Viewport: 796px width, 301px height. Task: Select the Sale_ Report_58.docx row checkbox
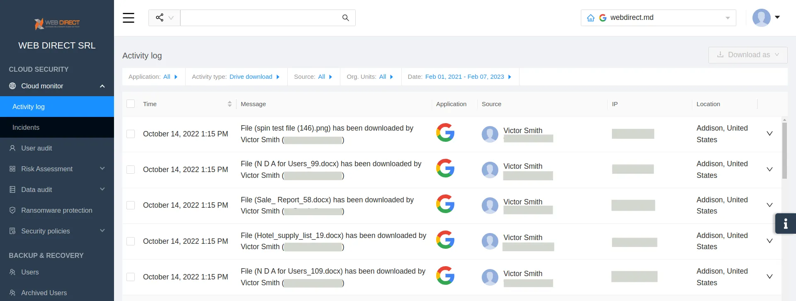pyautogui.click(x=131, y=205)
